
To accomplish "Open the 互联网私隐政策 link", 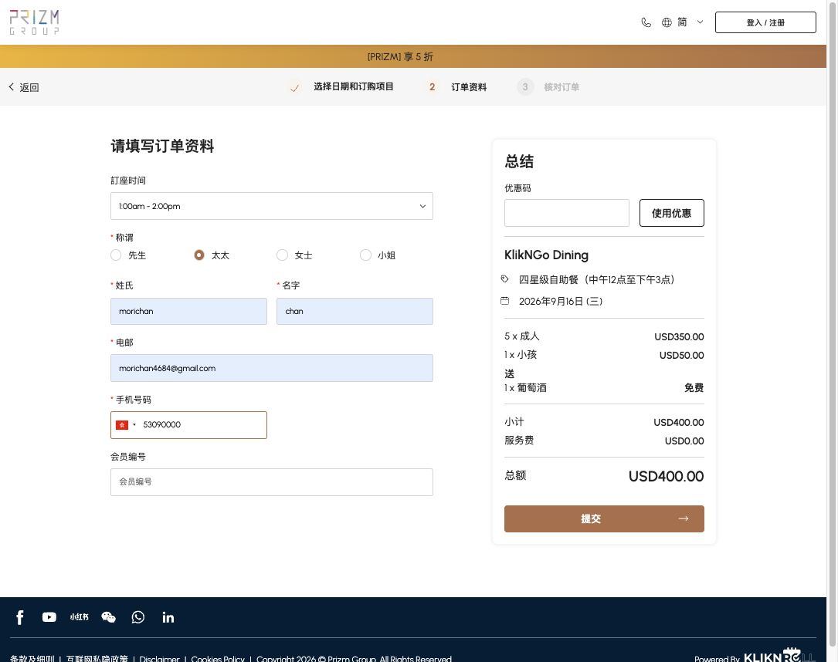I will click(97, 659).
